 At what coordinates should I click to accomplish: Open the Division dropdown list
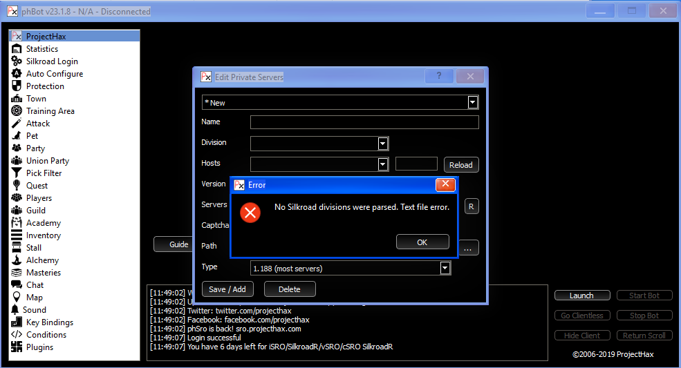(x=383, y=143)
